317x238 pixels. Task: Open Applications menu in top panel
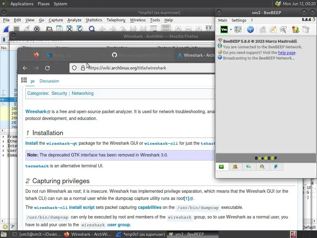22,4
